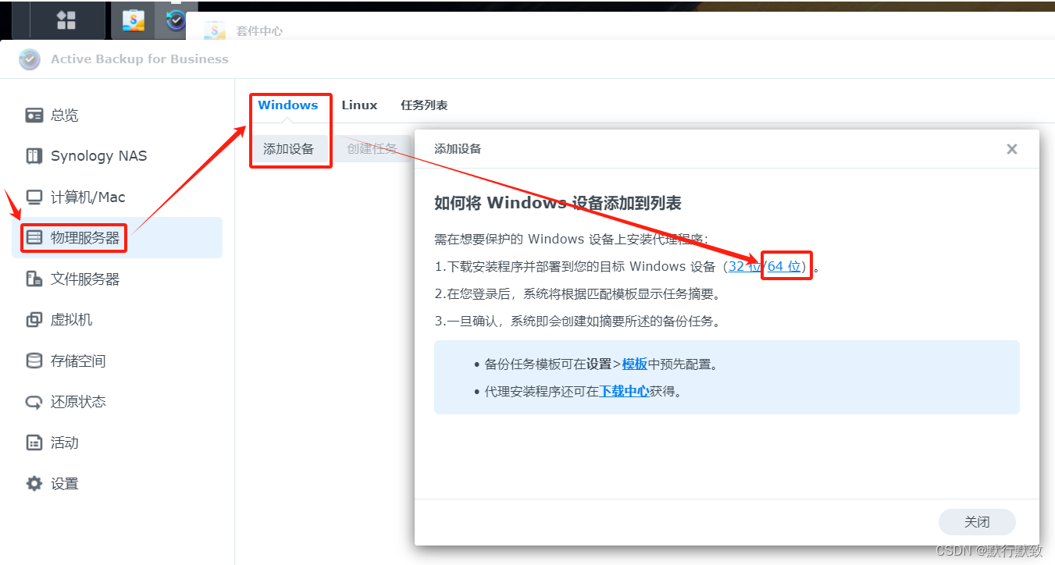The width and height of the screenshot is (1055, 565).
Task: Click the 添加设备 button
Action: click(x=288, y=148)
